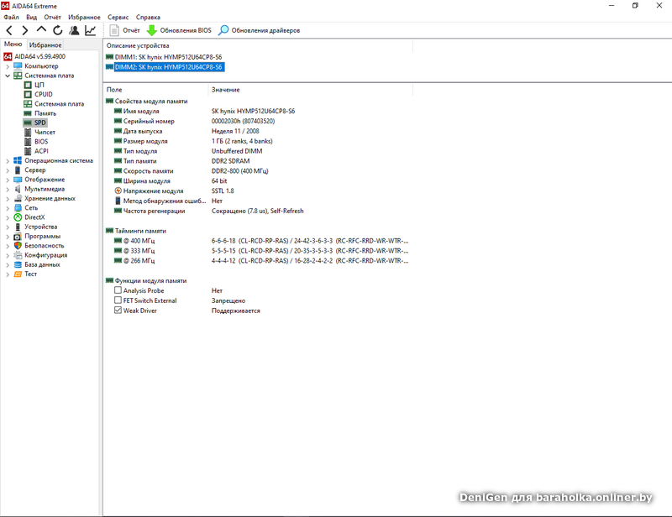Toggle the Weak Driver checkbox
672x517 pixels.
click(118, 310)
